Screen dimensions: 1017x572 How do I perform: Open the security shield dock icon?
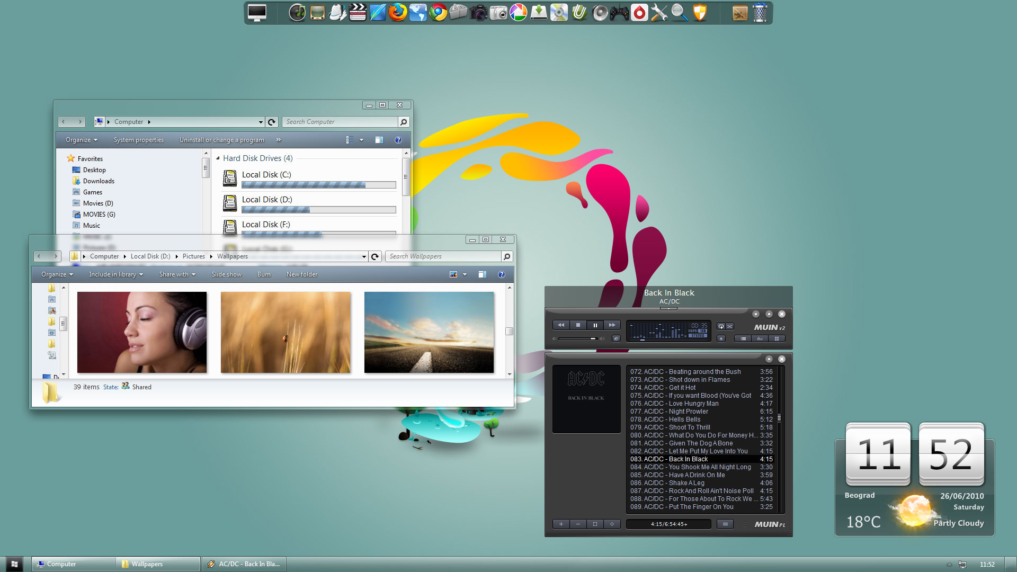point(700,12)
